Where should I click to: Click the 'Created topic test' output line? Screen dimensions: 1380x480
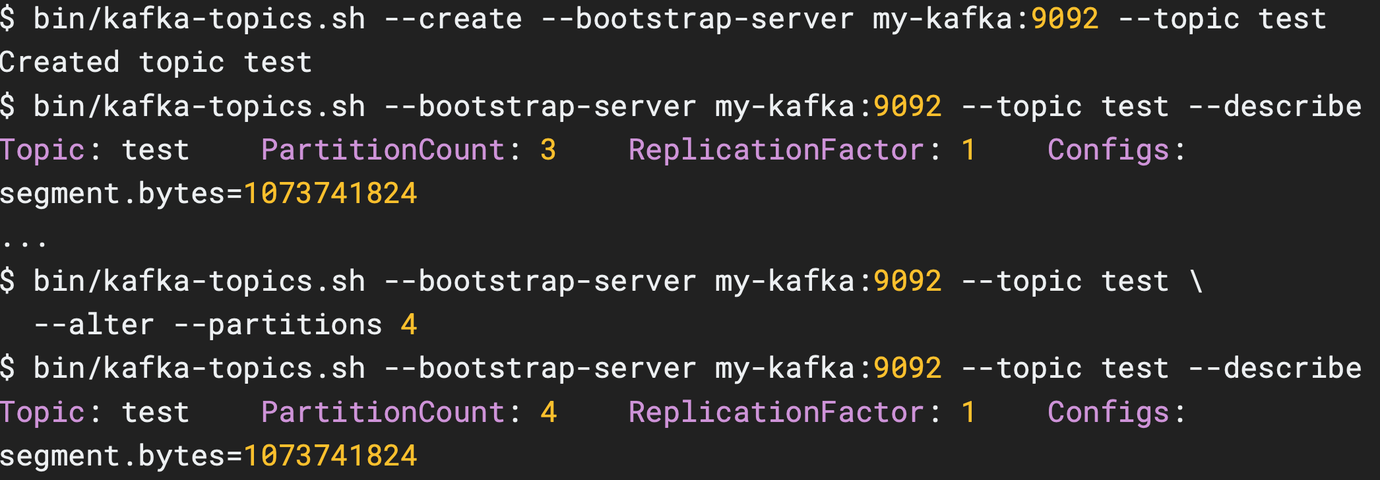coord(156,63)
